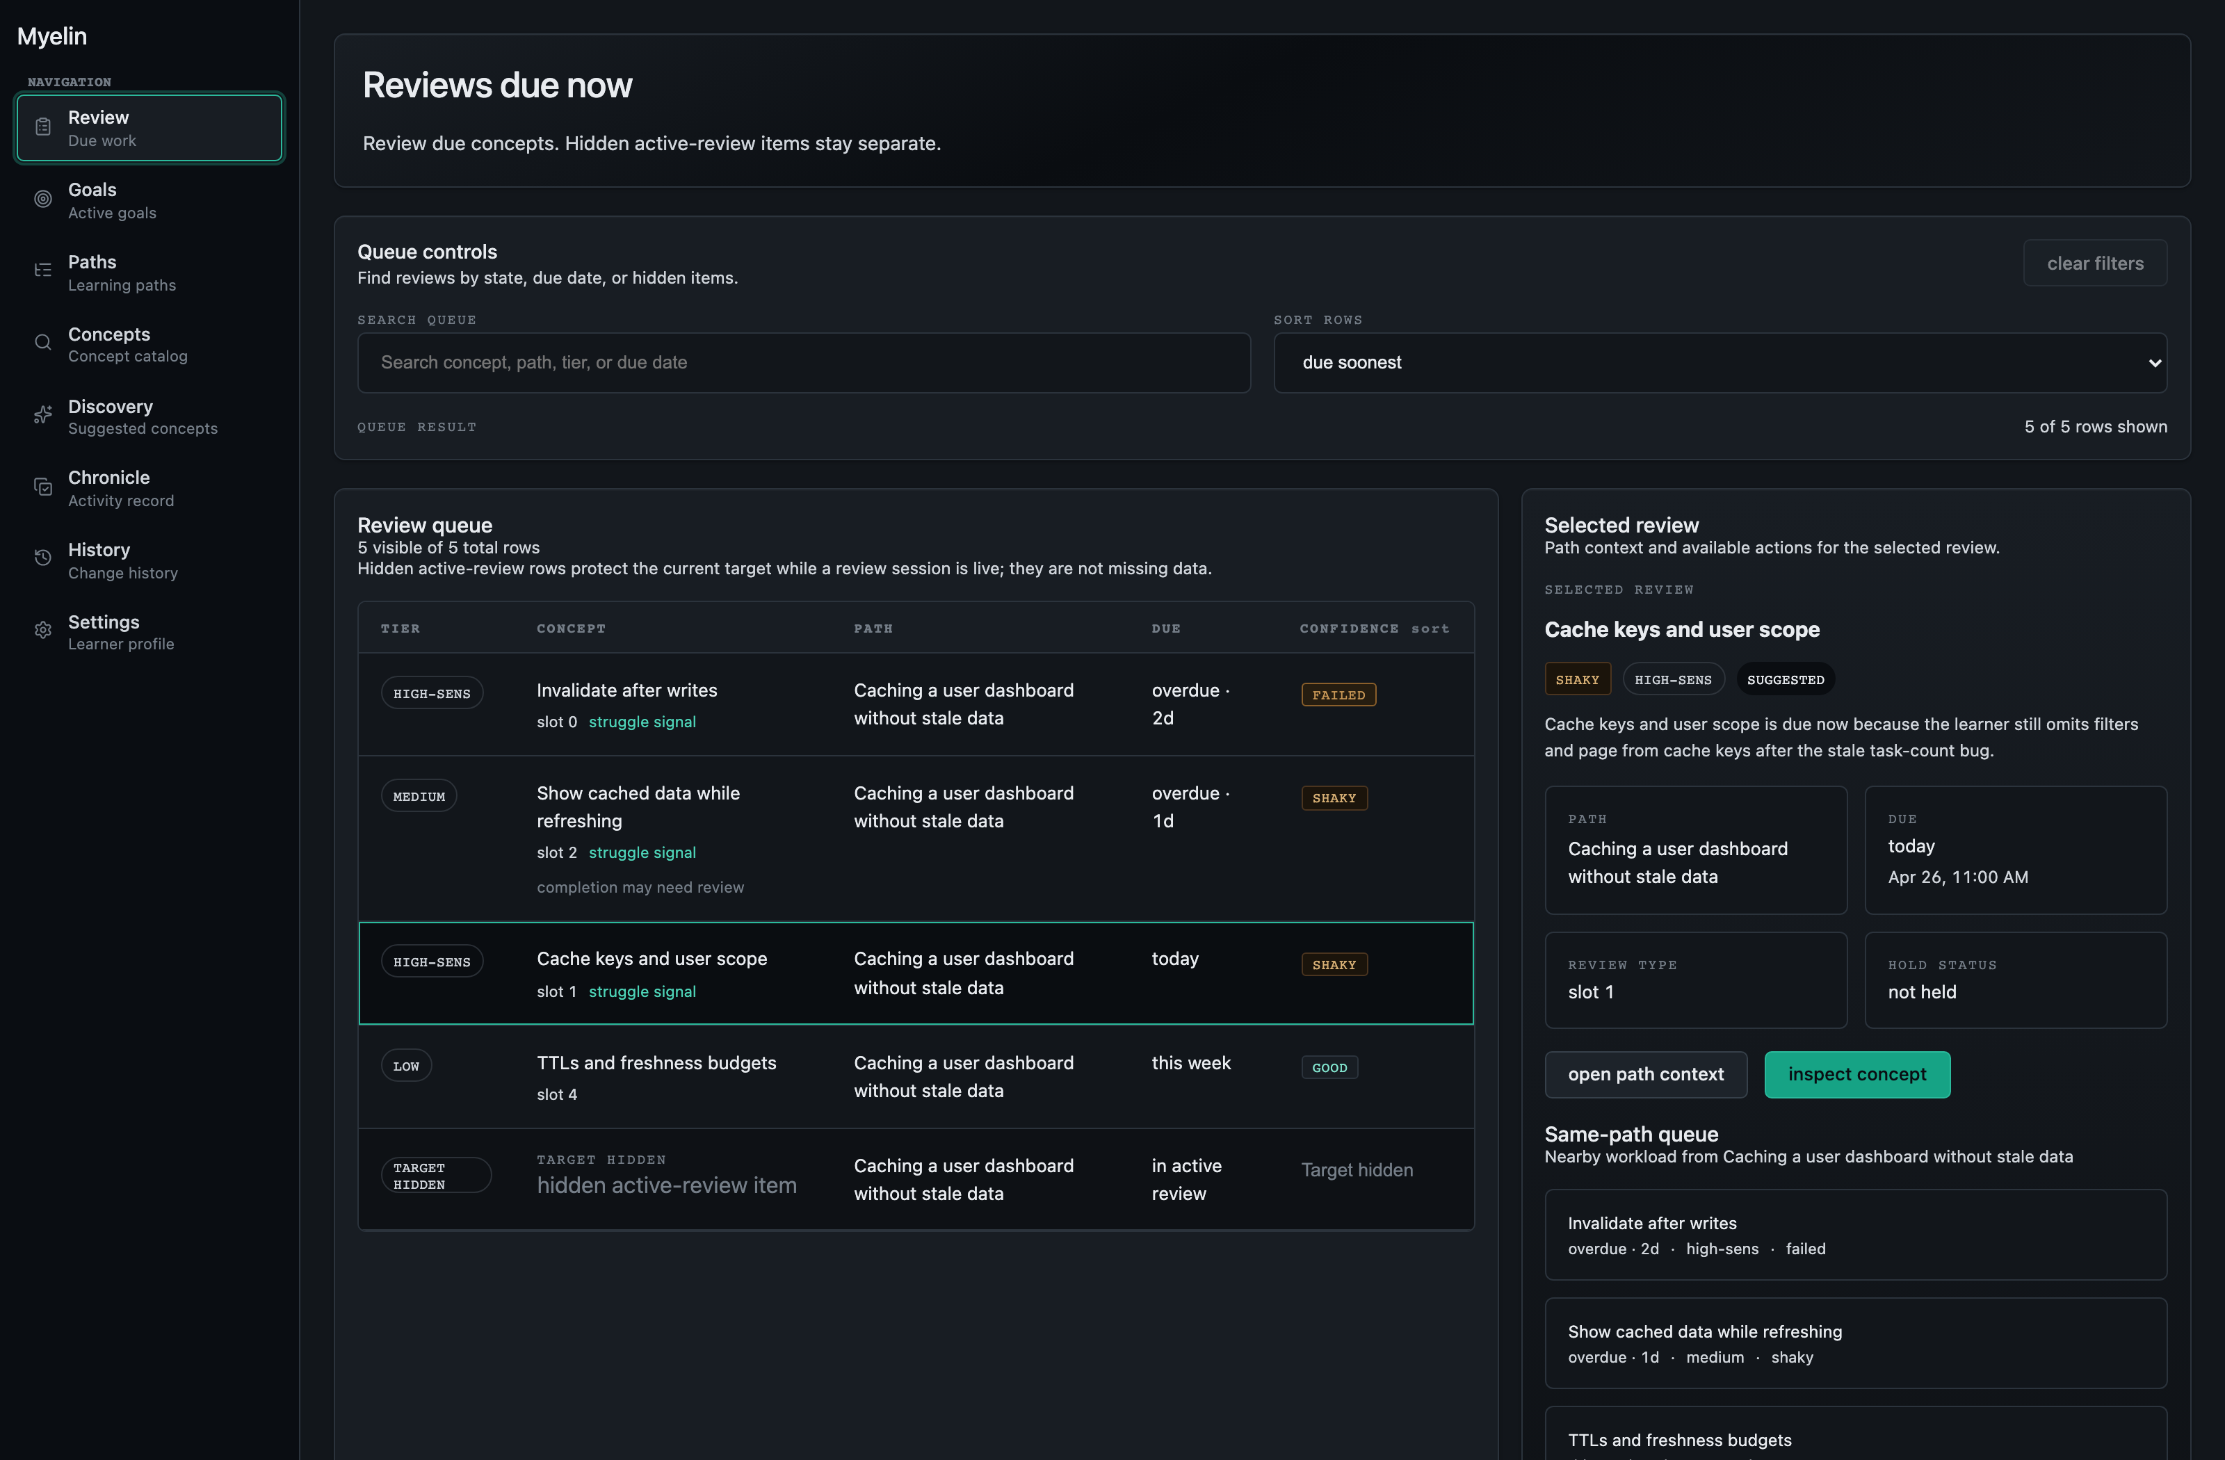This screenshot has width=2225, height=1460.
Task: Click 'struggle signal' beside slot 2
Action: (642, 852)
